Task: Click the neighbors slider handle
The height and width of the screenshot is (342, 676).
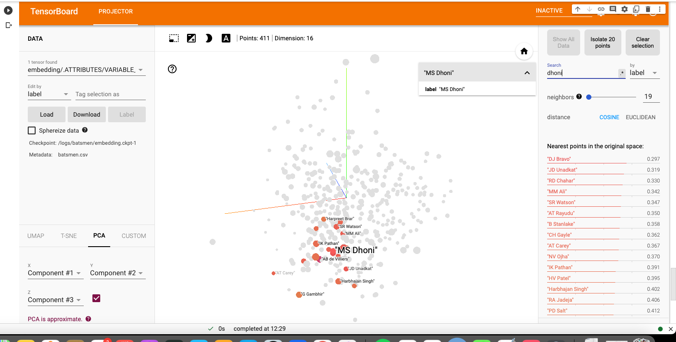Action: tap(589, 97)
